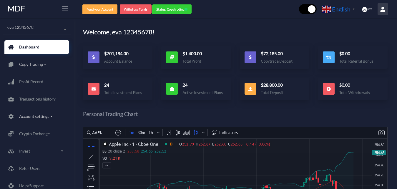
Task: Select the area chart style icon
Action: [186, 133]
